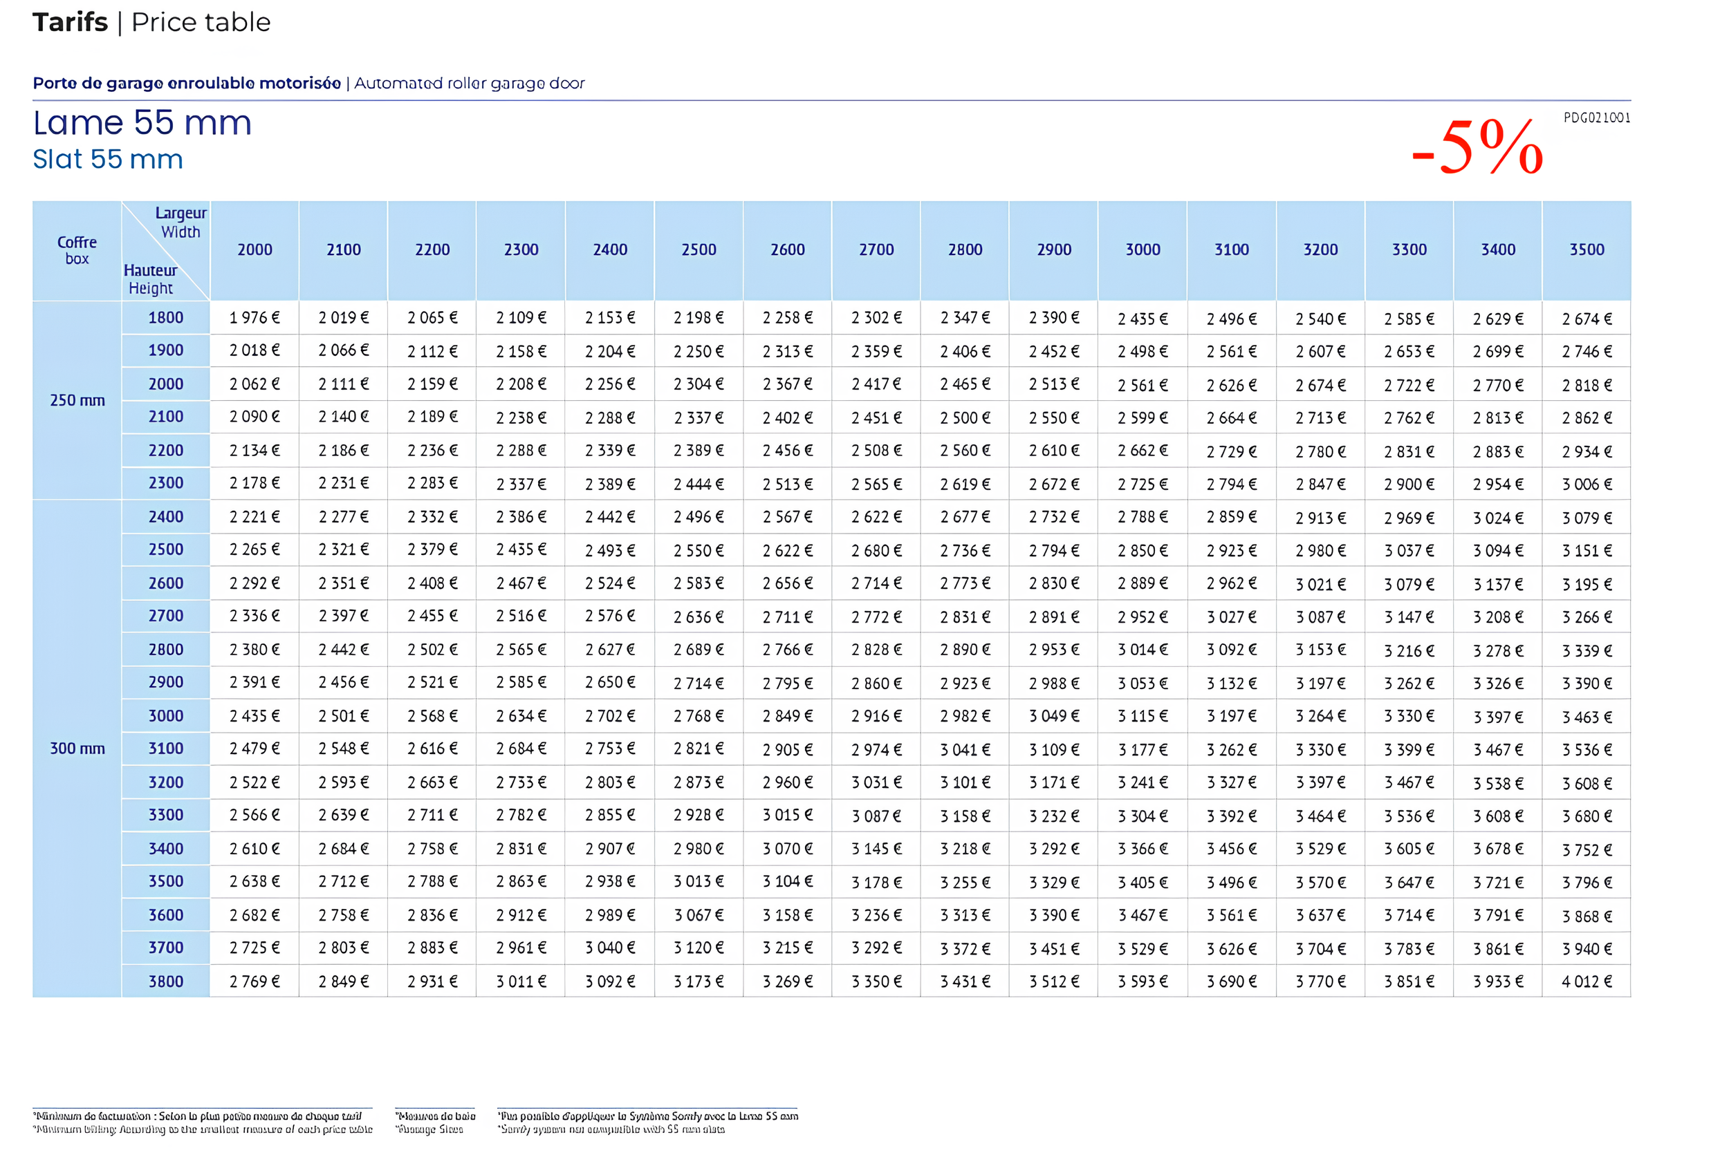The height and width of the screenshot is (1157, 1729).
Task: Click the 1 976 € price cell
Action: [x=254, y=317]
